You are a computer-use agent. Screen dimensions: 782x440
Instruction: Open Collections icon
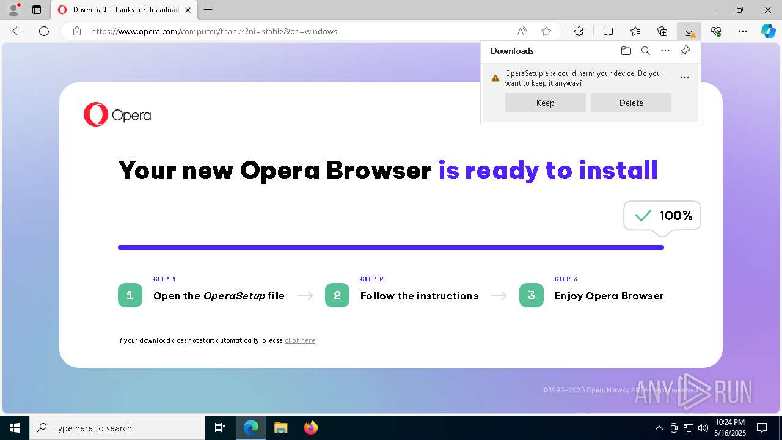(x=662, y=31)
